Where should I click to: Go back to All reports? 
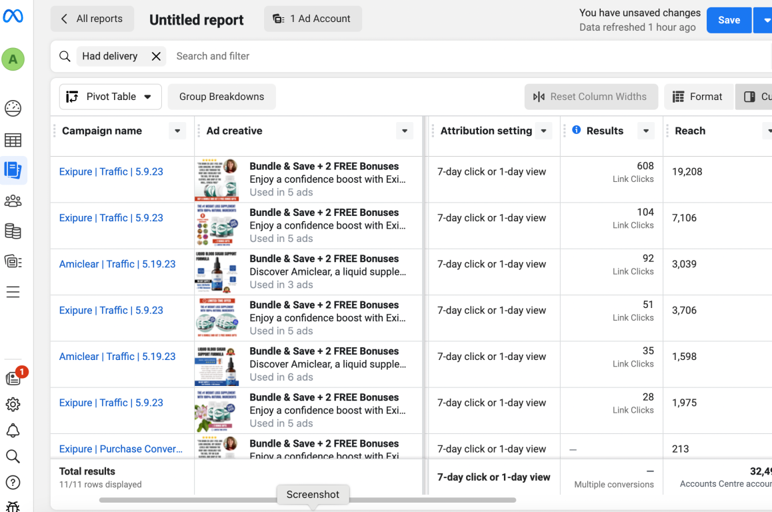(92, 19)
